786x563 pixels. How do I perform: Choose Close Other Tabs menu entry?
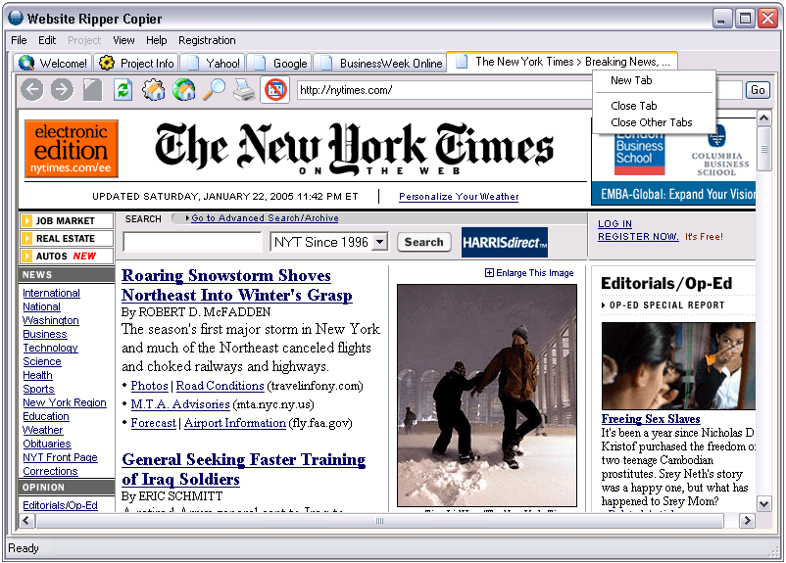click(653, 122)
